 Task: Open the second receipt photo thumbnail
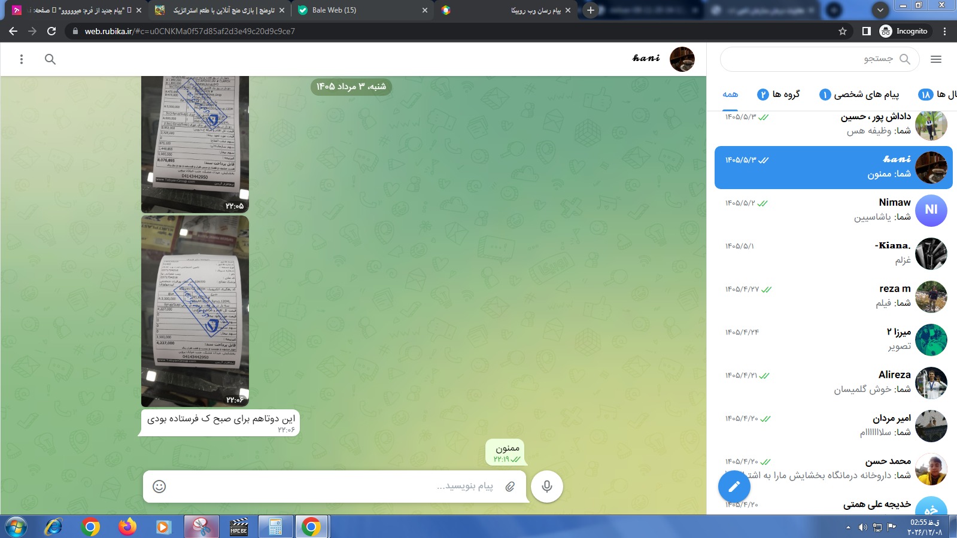click(195, 311)
